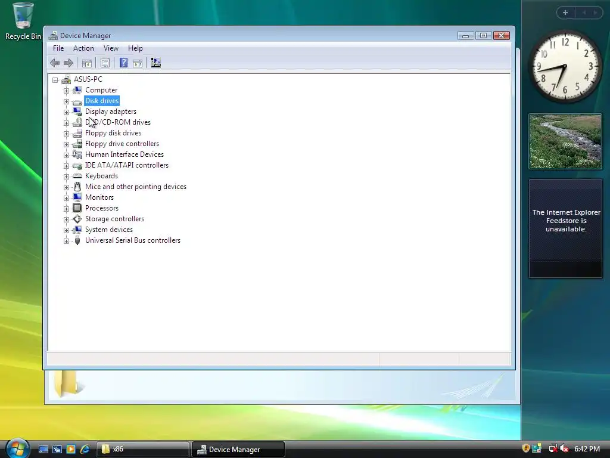Toggle the Show/Hide Console Tree toolbar icon
Image resolution: width=610 pixels, height=458 pixels.
[x=87, y=63]
